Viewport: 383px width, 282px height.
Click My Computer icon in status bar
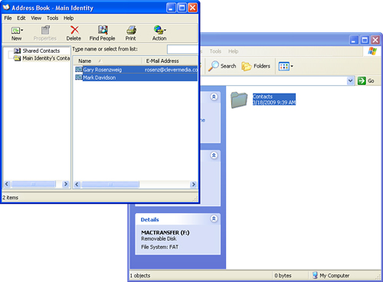click(316, 275)
